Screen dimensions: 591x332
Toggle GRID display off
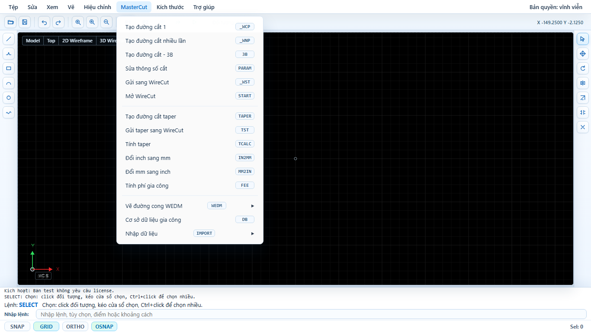tap(46, 326)
